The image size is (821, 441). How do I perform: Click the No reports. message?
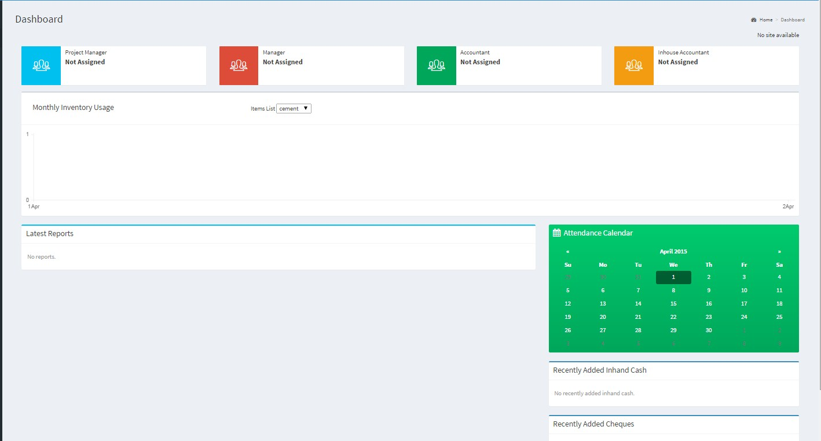42,256
